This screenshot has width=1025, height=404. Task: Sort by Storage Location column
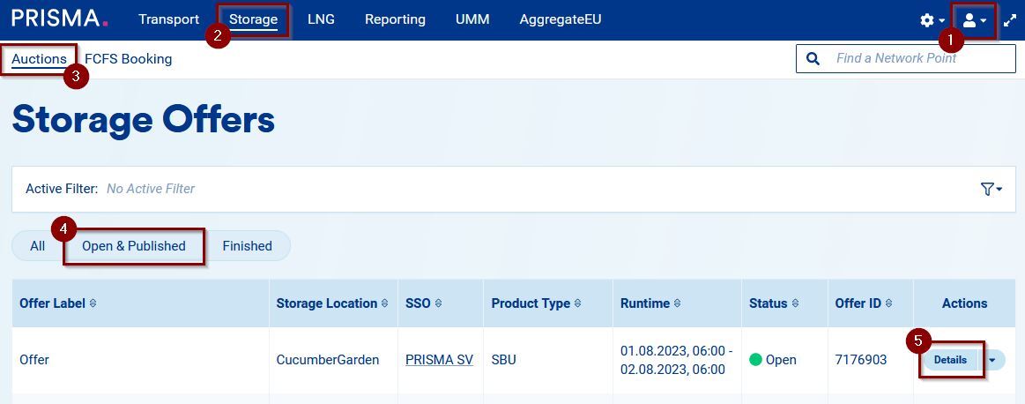(384, 303)
